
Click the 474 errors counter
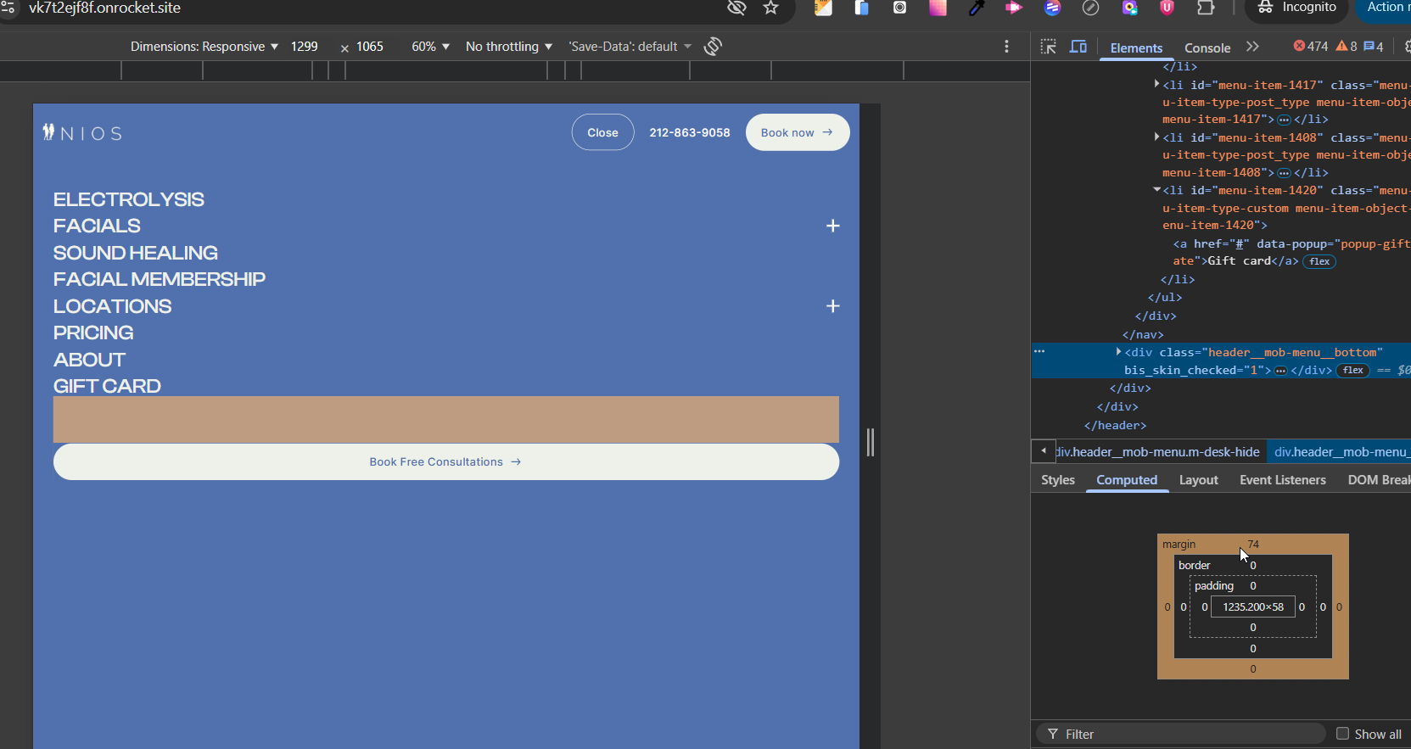1311,47
